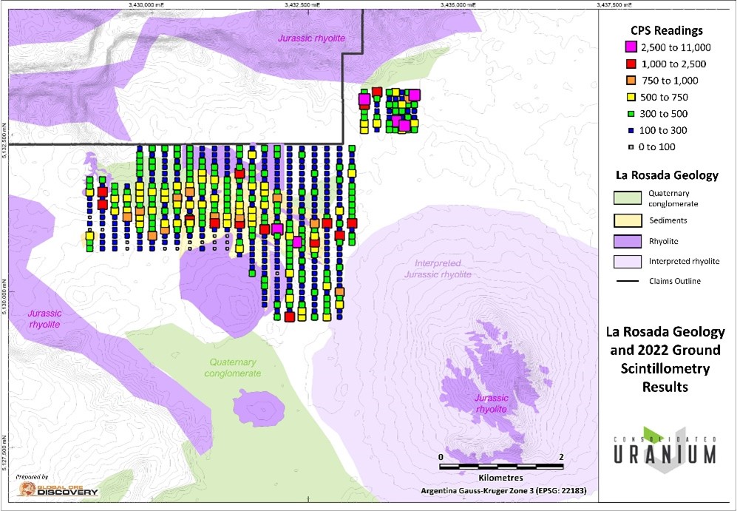The width and height of the screenshot is (737, 511).
Task: Click the red 1,000 to 2,500 legend swatch
Action: point(631,64)
